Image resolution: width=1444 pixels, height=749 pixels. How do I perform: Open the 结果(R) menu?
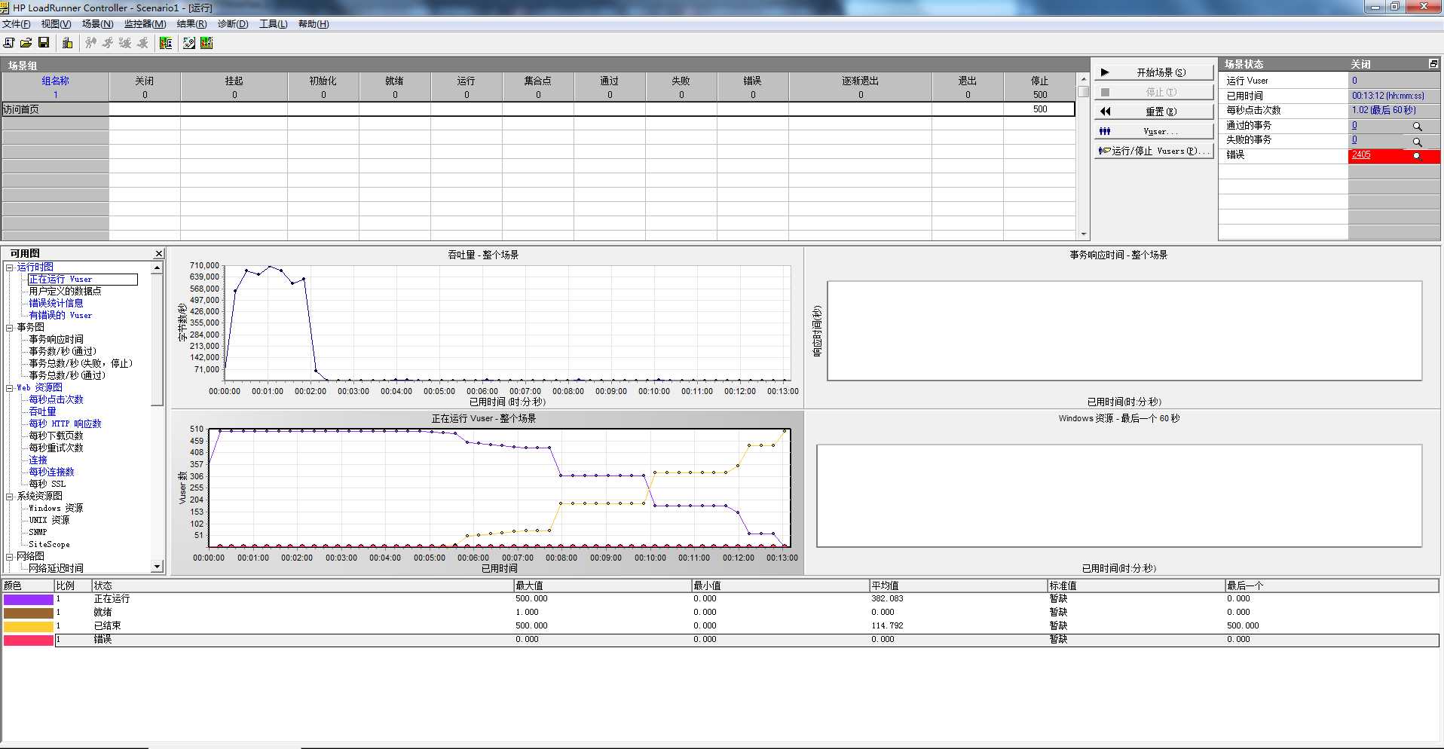click(x=191, y=24)
